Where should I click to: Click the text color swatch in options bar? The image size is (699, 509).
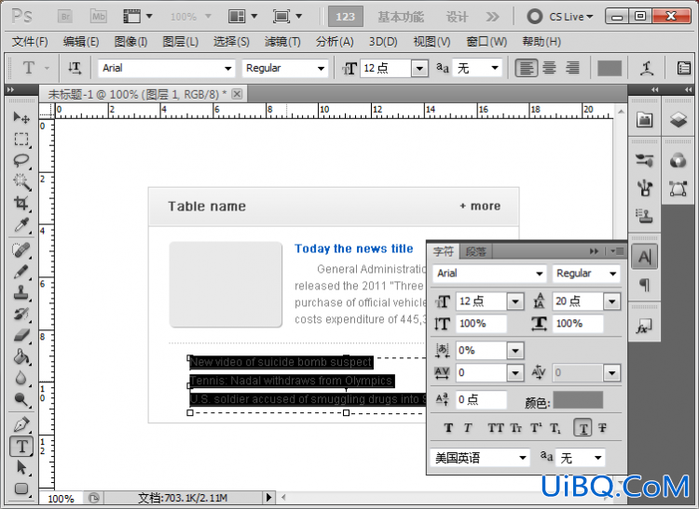[x=609, y=69]
